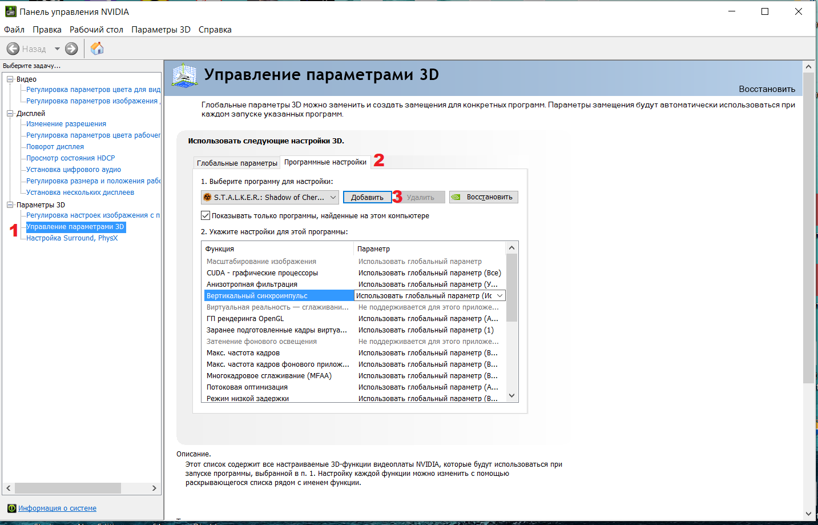Click the Back arrow icon
Image resolution: width=818 pixels, height=525 pixels.
click(x=13, y=49)
